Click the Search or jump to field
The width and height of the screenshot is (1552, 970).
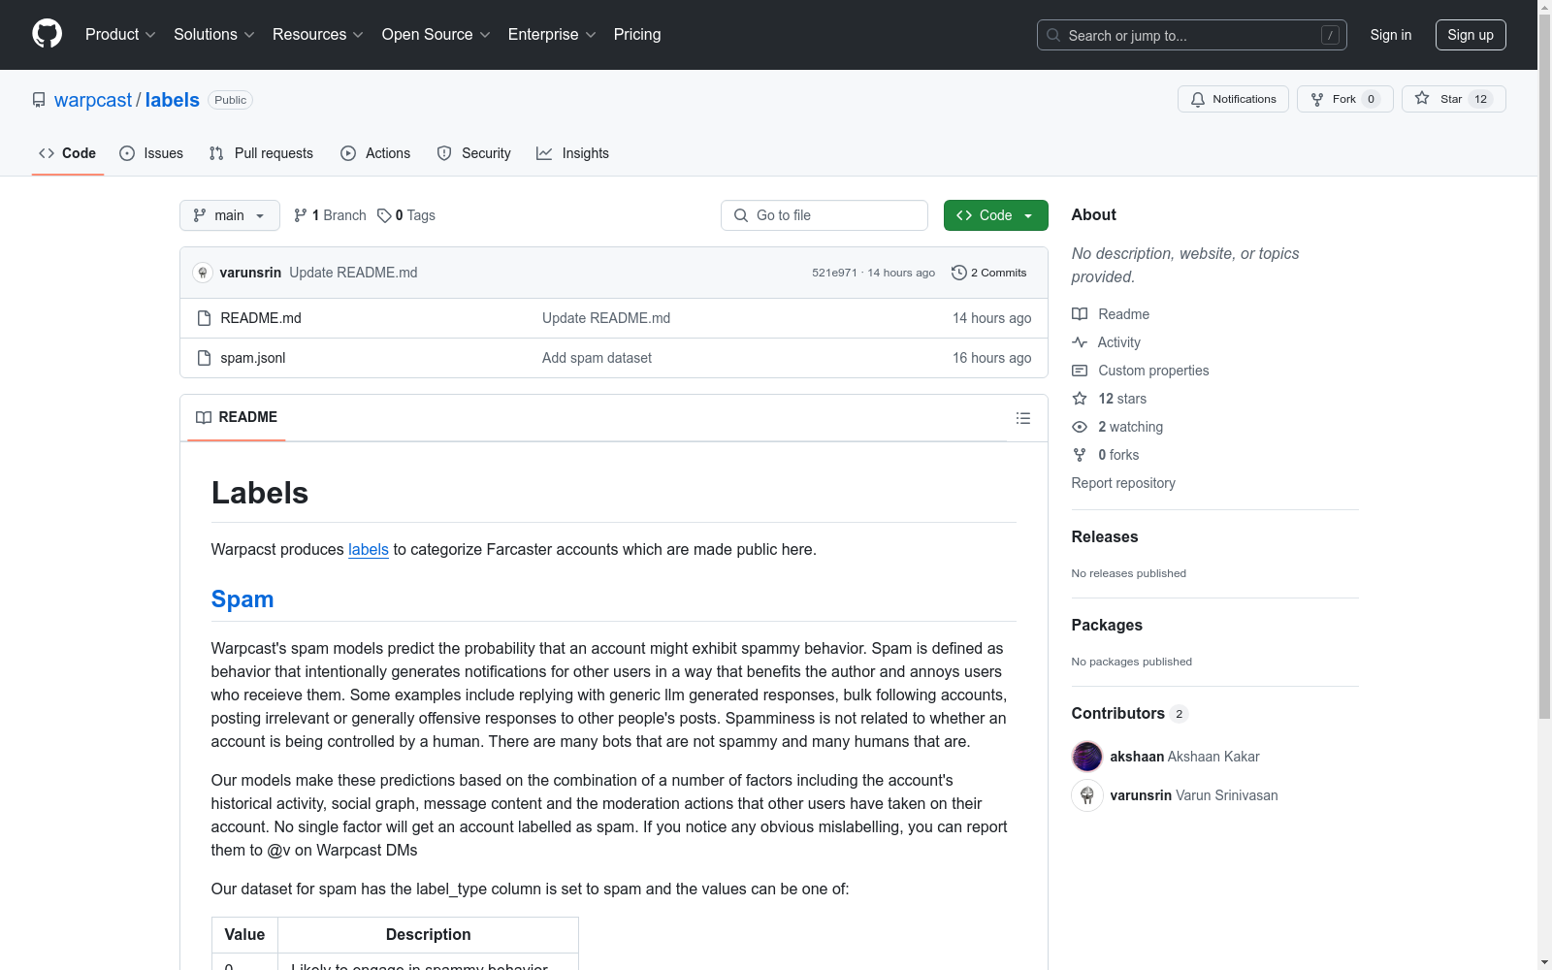pos(1192,35)
